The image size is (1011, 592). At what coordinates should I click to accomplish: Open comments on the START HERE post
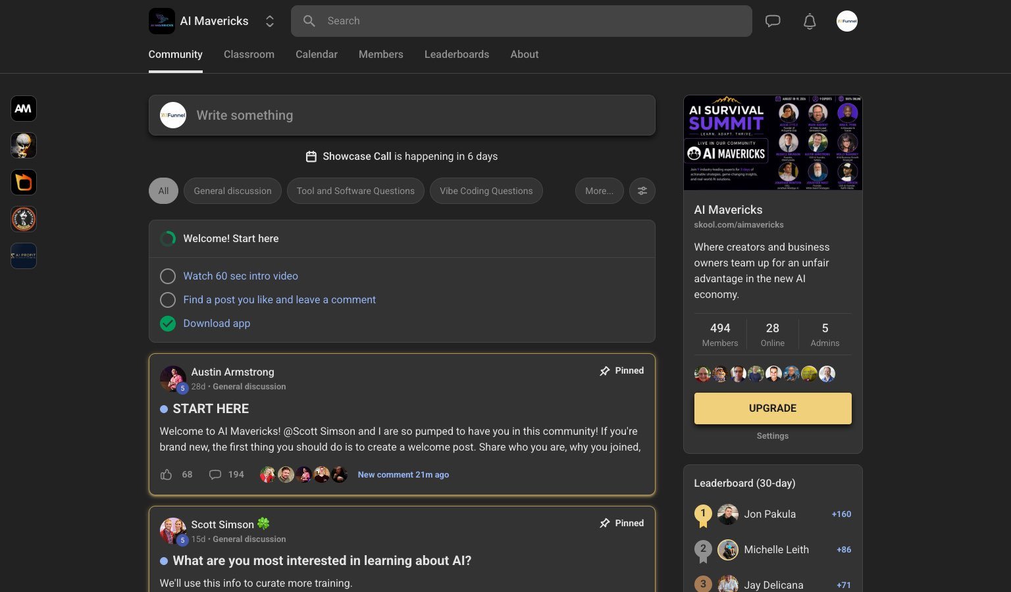(x=215, y=475)
